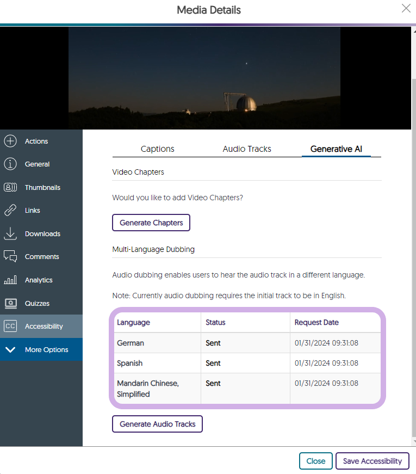Image resolution: width=416 pixels, height=474 pixels.
Task: Click the Downloads arrow icon
Action: 10,234
